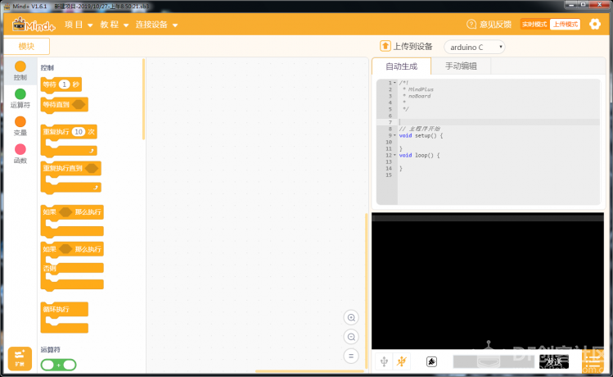Zoom out on the workspace
Viewport: 613px width, 377px height.
pyautogui.click(x=351, y=337)
